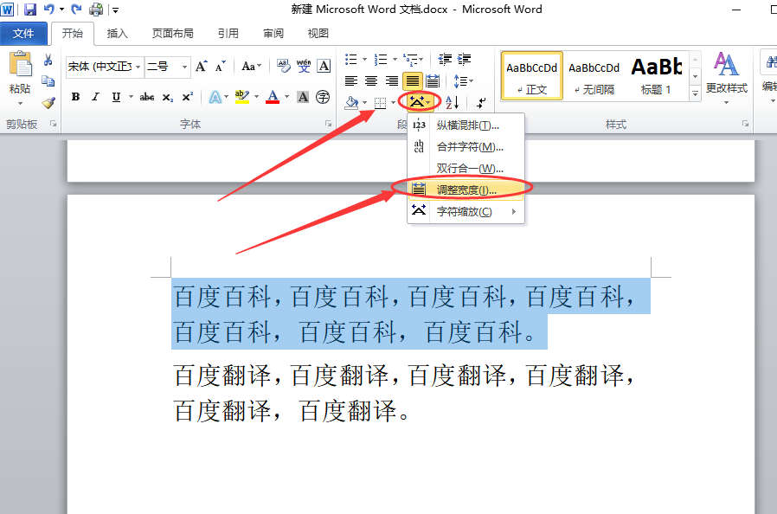Apply Superscript with the x² icon
The width and height of the screenshot is (777, 514).
187,97
